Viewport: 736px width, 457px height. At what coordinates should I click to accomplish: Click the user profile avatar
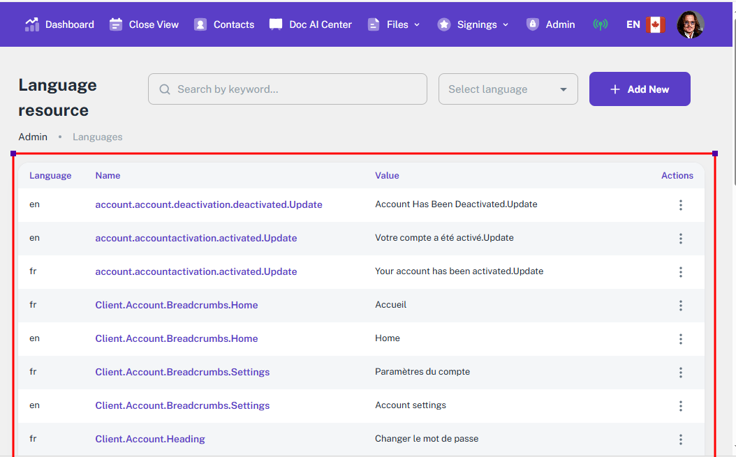click(690, 24)
